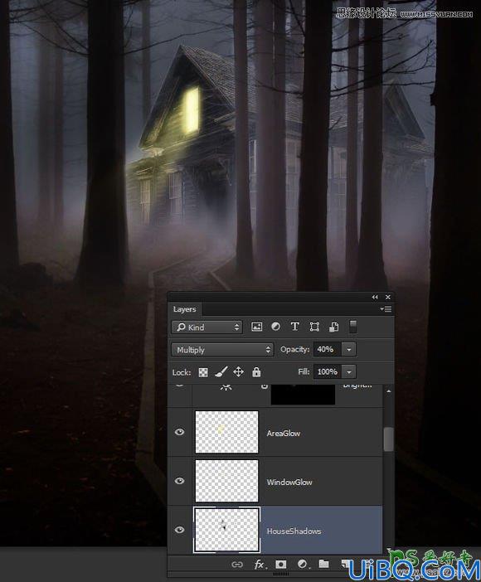Click the brightness adjustment layer sun icon

click(226, 387)
